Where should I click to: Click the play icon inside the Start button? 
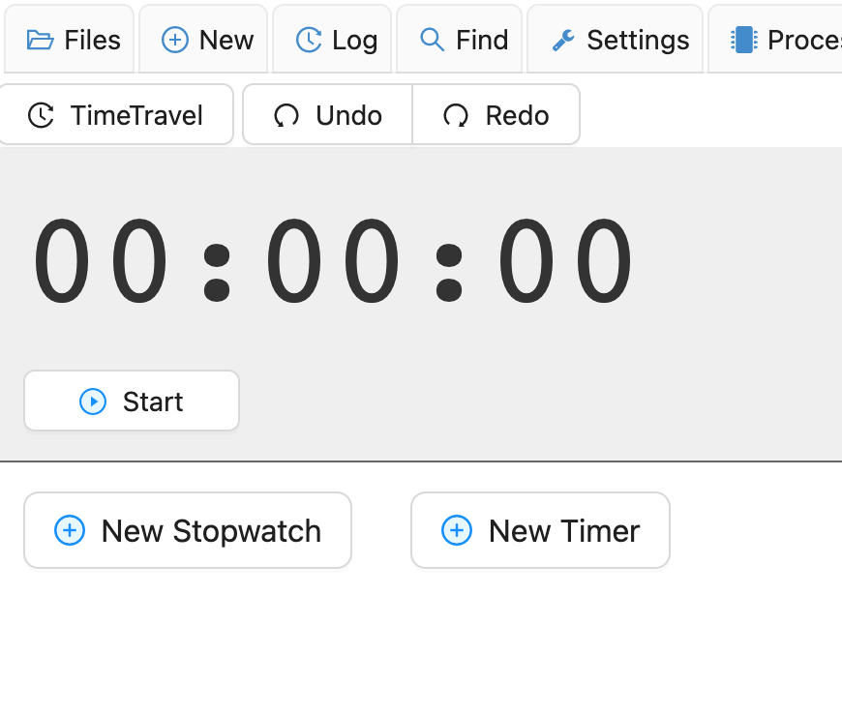(x=91, y=401)
